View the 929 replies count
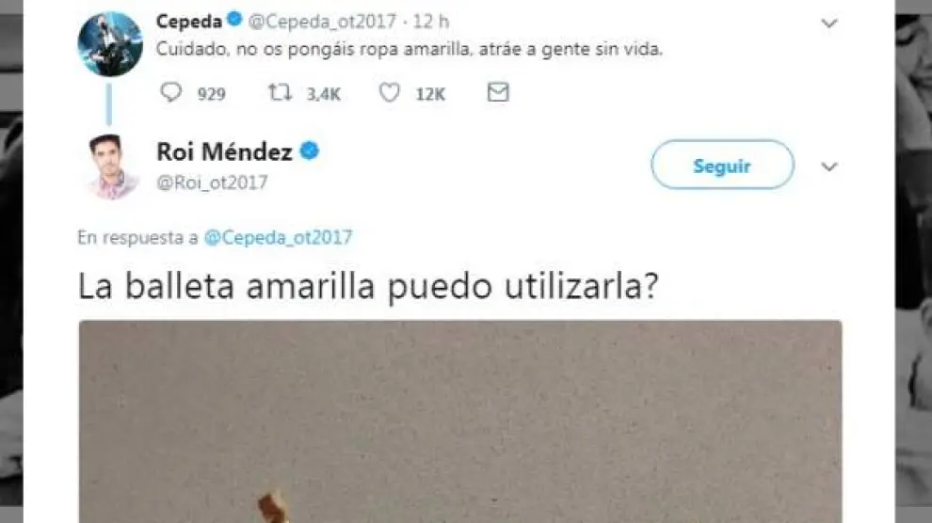 tap(212, 94)
